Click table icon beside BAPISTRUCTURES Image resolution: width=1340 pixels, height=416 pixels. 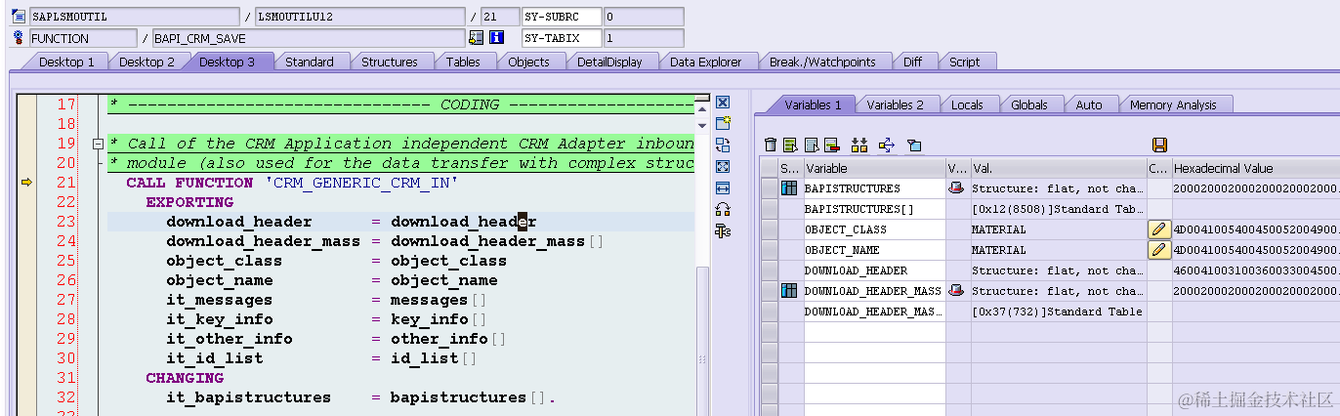(789, 188)
